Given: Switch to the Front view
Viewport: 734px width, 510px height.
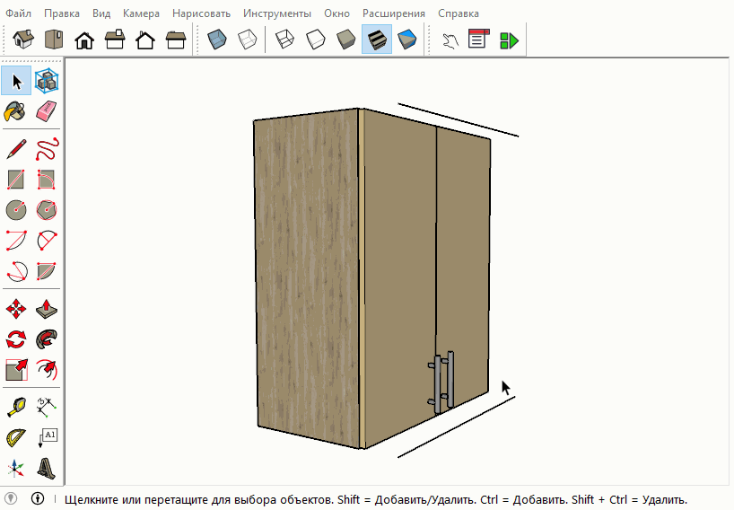Looking at the screenshot, I should coord(84,40).
